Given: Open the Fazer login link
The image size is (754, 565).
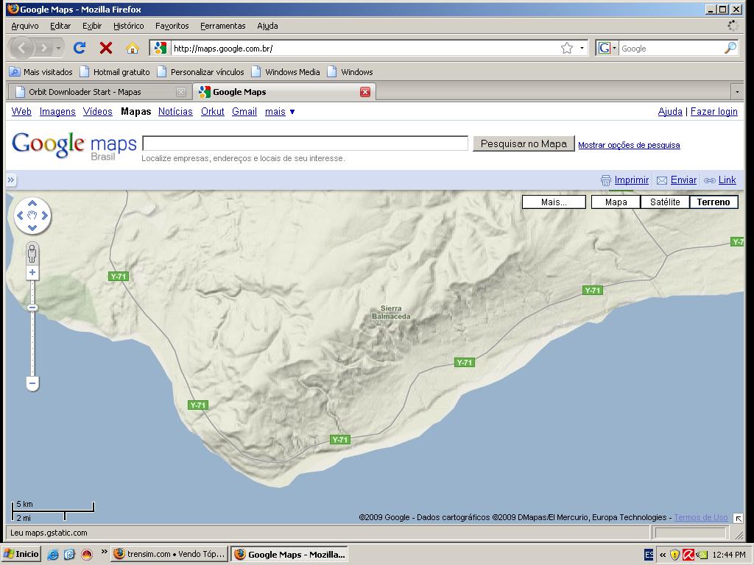Looking at the screenshot, I should point(714,112).
